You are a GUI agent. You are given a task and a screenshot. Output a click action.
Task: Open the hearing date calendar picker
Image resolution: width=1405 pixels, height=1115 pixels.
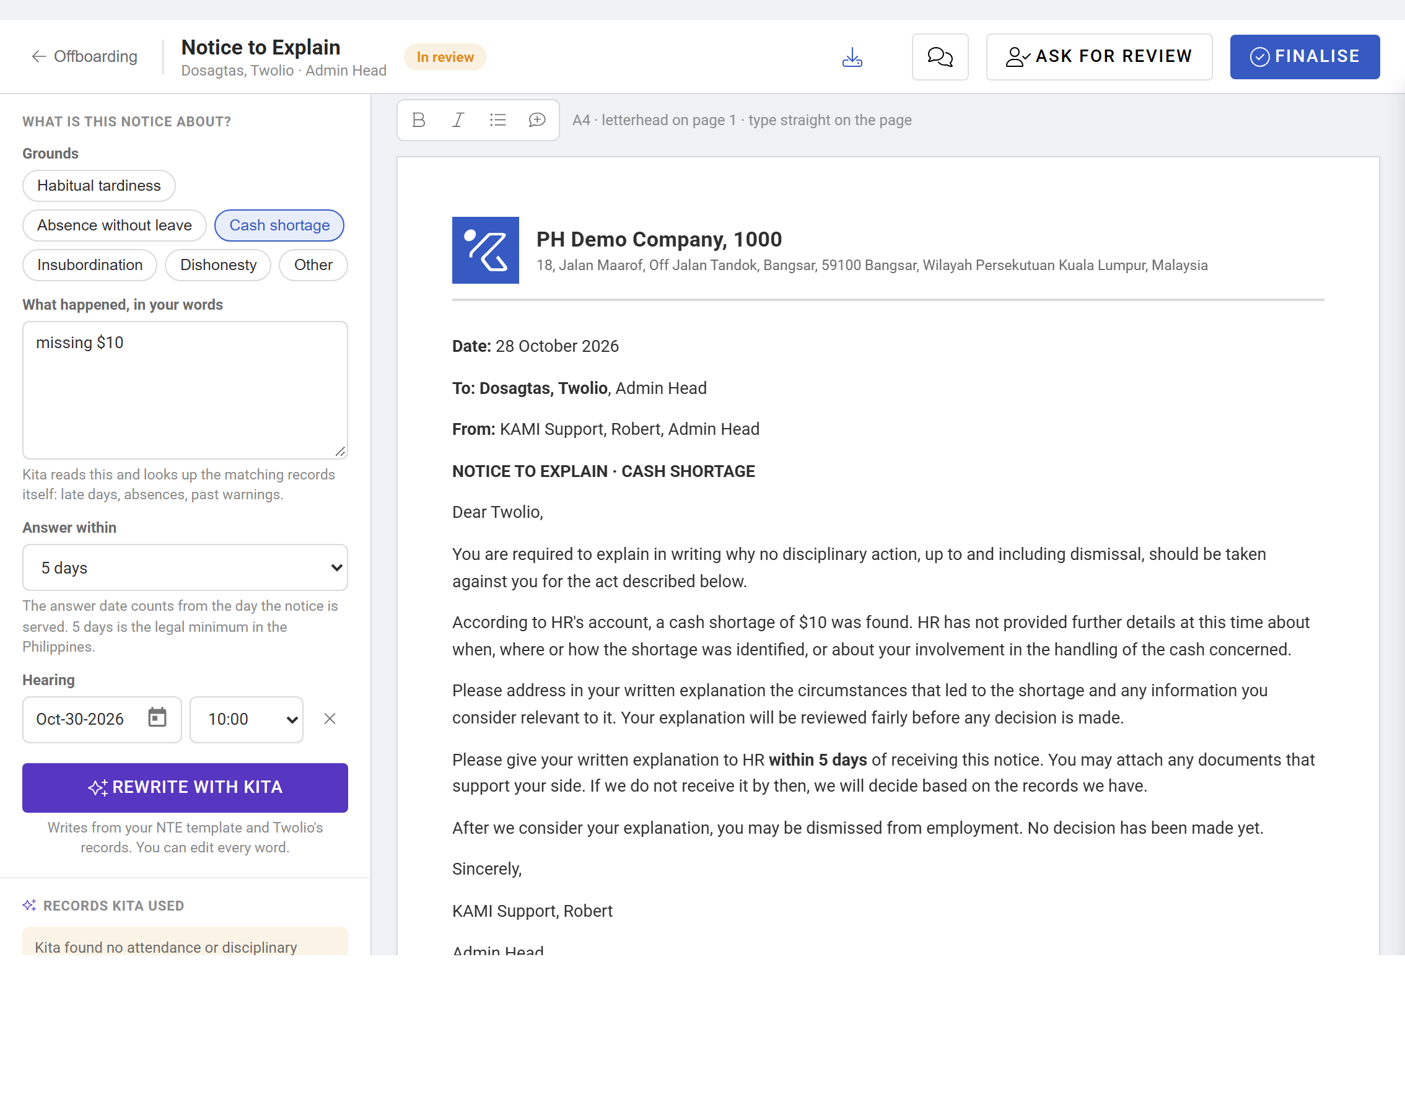point(158,717)
